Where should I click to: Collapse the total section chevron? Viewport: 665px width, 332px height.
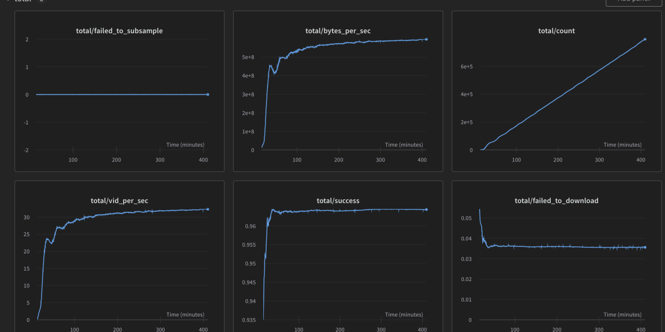coord(9,1)
